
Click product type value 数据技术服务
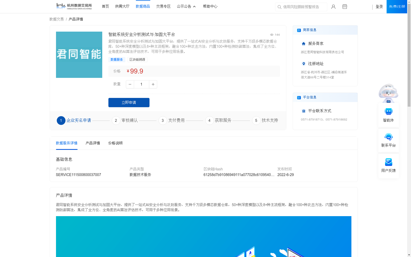(x=140, y=175)
